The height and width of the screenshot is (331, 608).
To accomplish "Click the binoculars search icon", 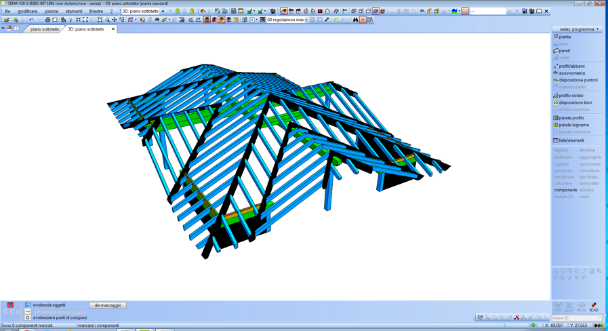I will click(355, 20).
